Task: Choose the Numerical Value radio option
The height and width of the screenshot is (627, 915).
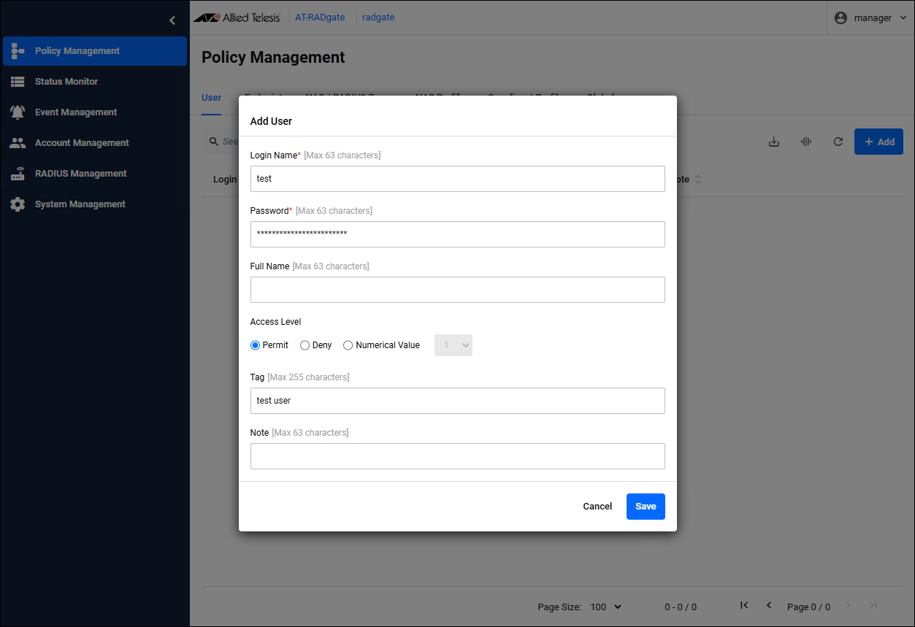Action: [348, 345]
